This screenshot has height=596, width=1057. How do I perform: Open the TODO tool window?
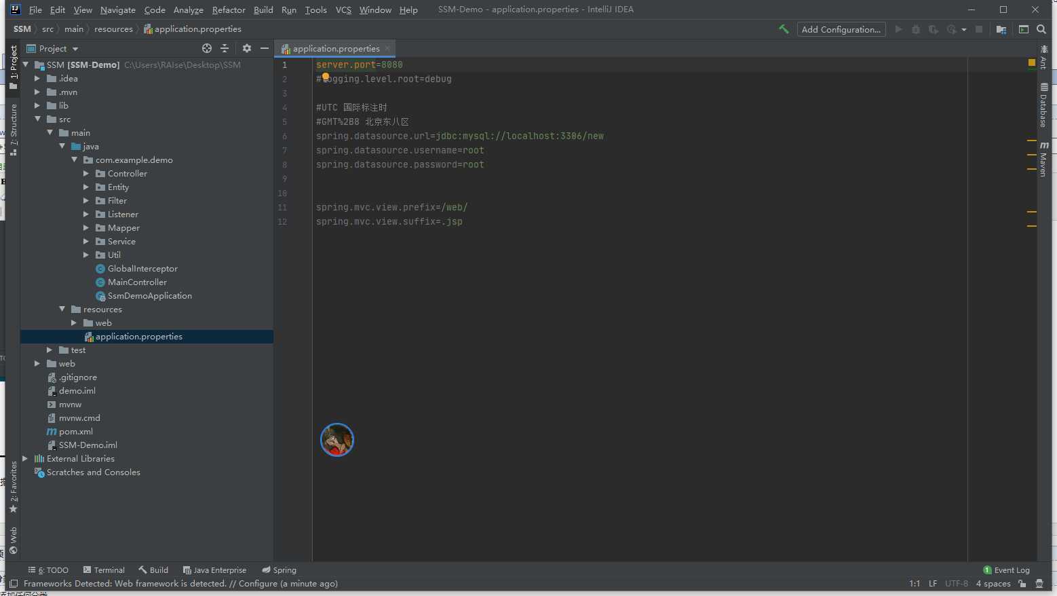pyautogui.click(x=48, y=570)
